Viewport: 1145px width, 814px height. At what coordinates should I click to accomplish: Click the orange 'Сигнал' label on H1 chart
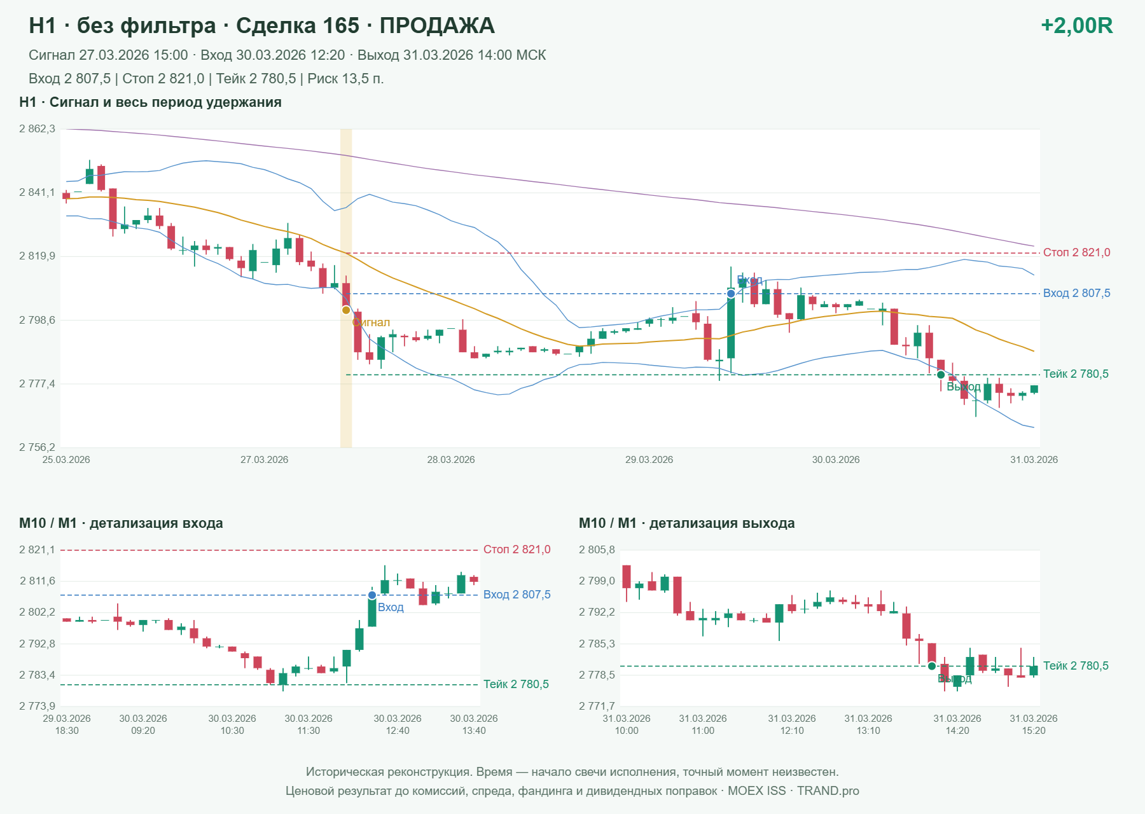coord(371,322)
